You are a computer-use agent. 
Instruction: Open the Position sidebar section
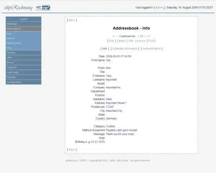(23, 53)
